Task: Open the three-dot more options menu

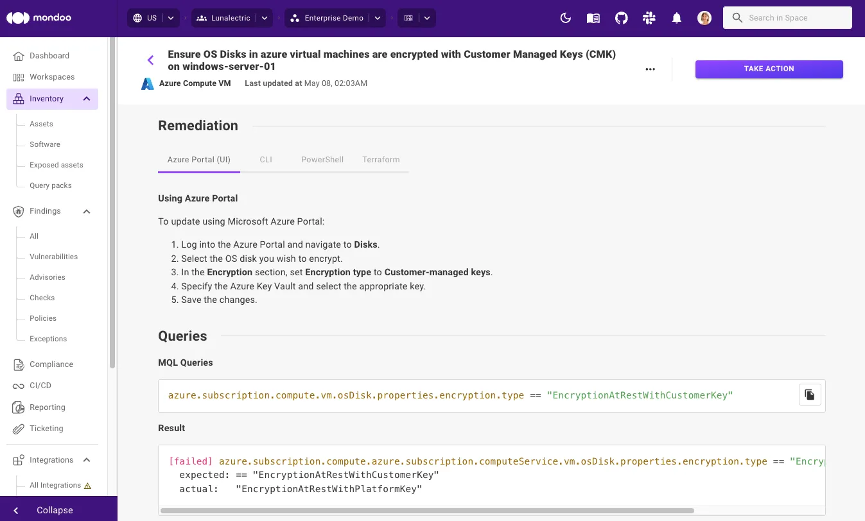Action: coord(650,69)
